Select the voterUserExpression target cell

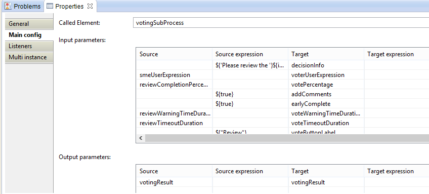326,75
